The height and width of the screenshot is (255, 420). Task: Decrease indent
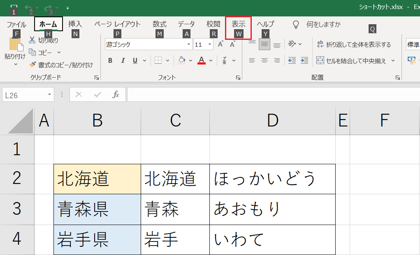click(292, 60)
